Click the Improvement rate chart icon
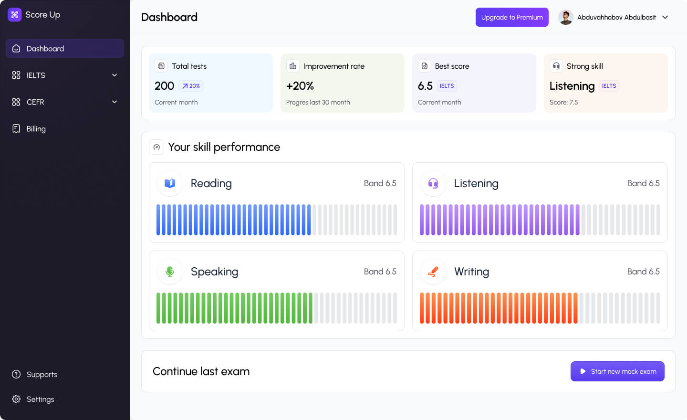The width and height of the screenshot is (687, 420). coord(293,66)
